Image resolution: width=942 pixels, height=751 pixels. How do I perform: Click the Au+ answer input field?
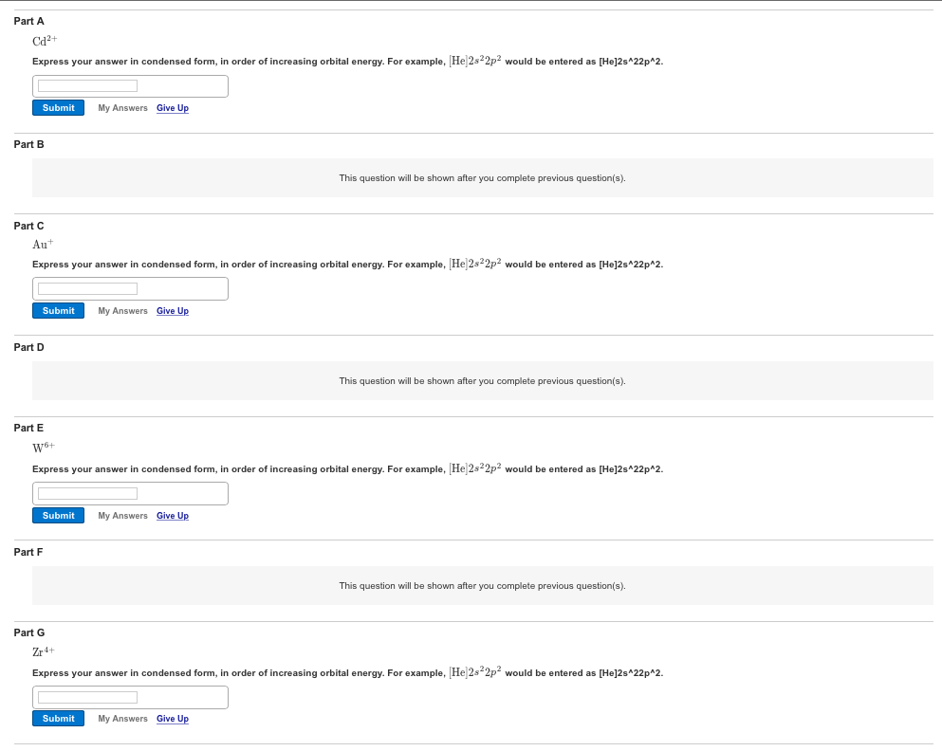click(x=87, y=289)
